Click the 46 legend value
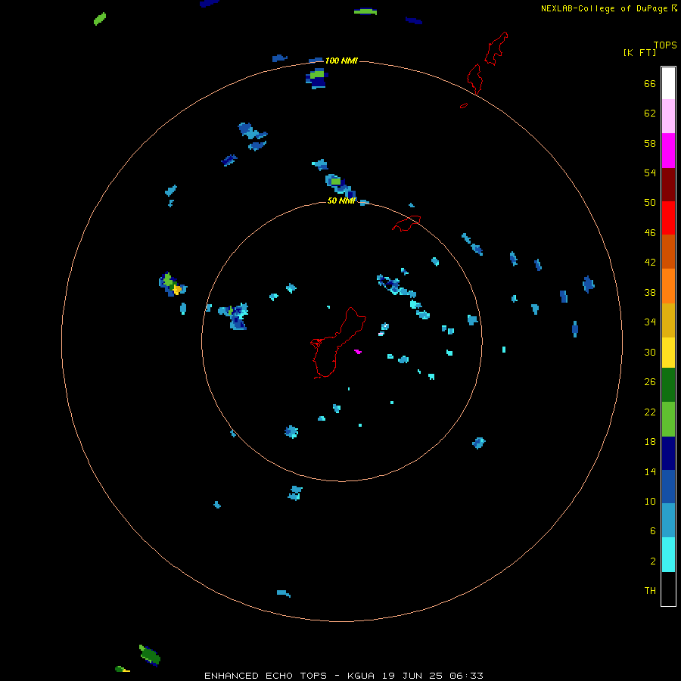The width and height of the screenshot is (681, 681). point(650,233)
